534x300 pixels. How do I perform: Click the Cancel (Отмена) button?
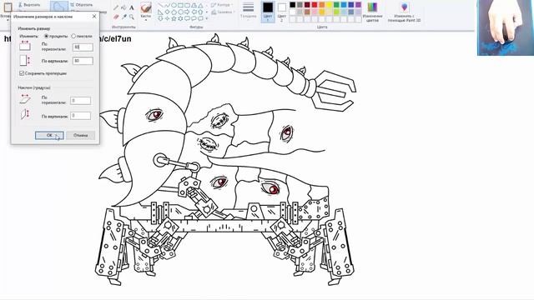pyautogui.click(x=81, y=135)
